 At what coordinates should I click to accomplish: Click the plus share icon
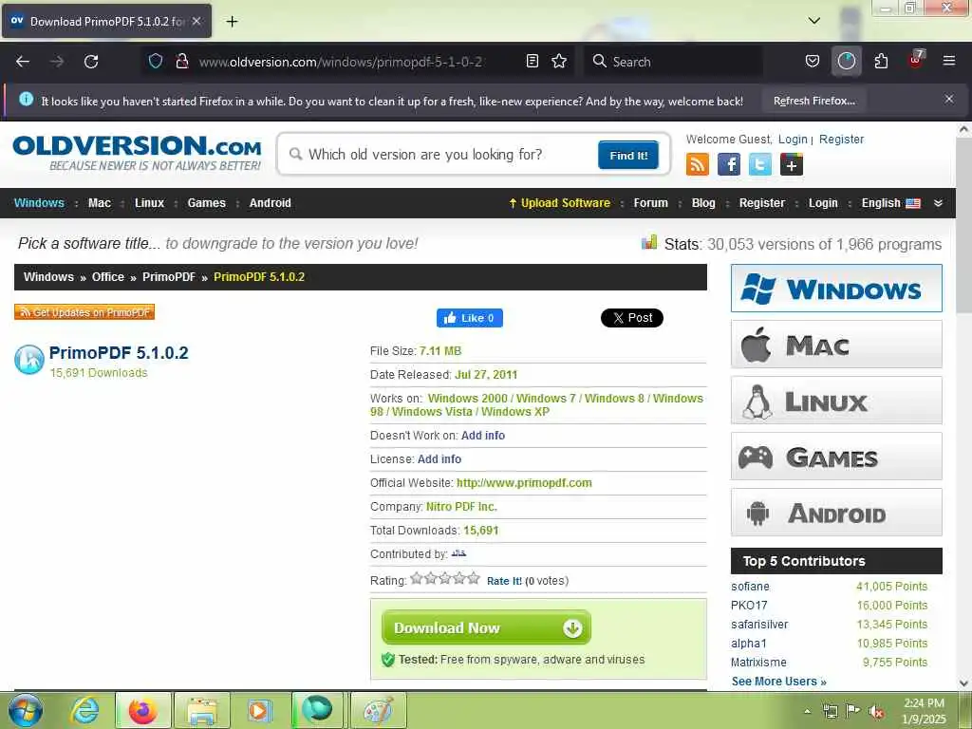pos(792,164)
